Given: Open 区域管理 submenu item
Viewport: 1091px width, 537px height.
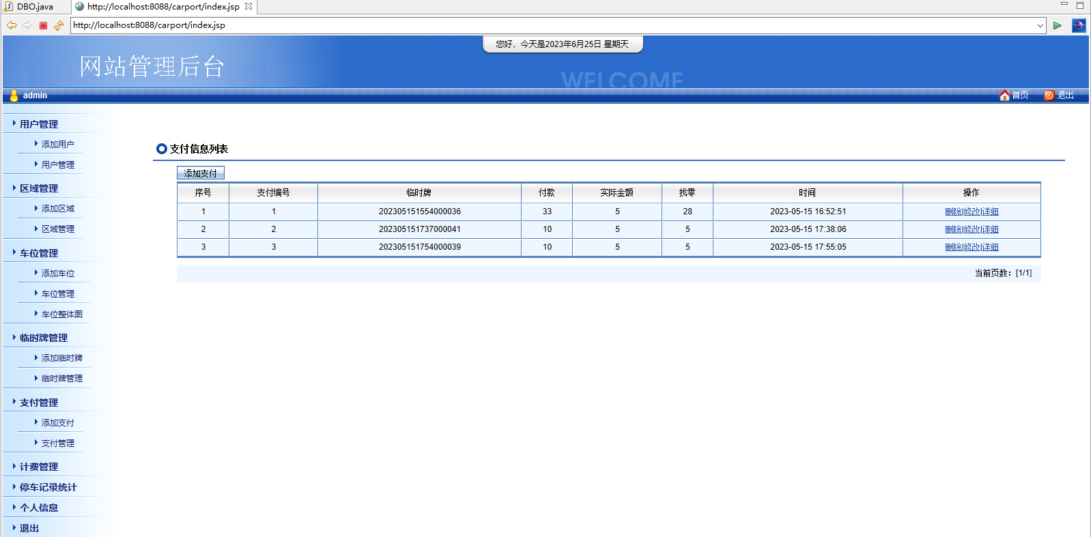Looking at the screenshot, I should point(57,229).
